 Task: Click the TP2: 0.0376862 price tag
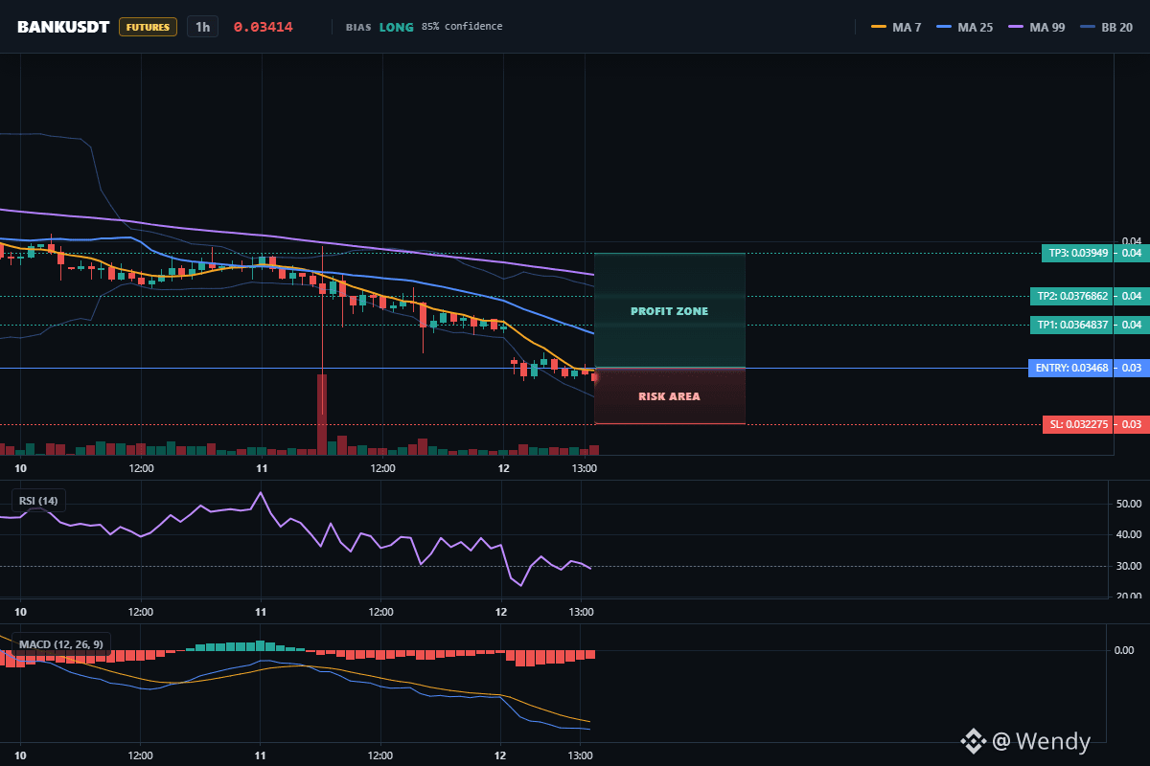(1070, 296)
